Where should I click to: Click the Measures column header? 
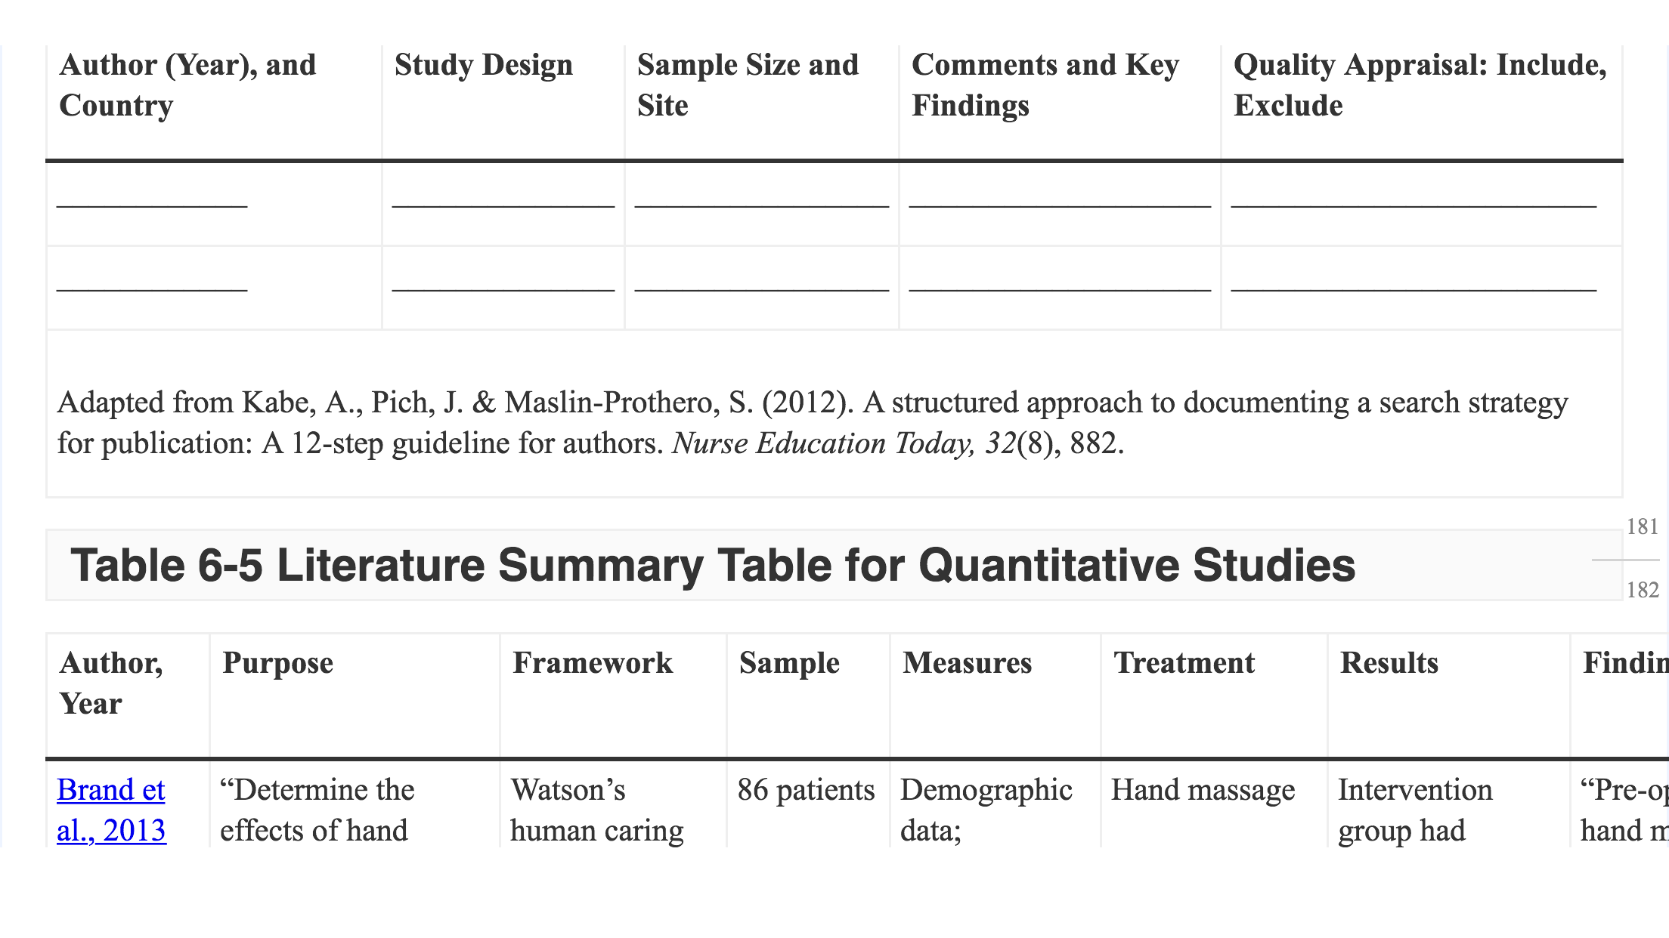pos(967,663)
